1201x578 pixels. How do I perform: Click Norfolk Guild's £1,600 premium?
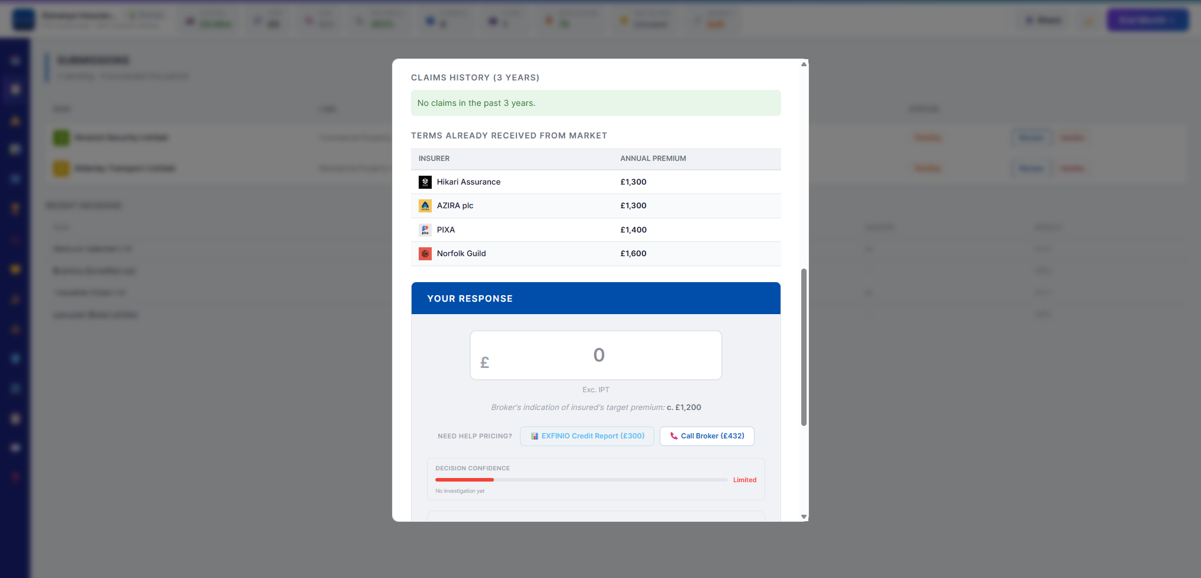click(633, 254)
